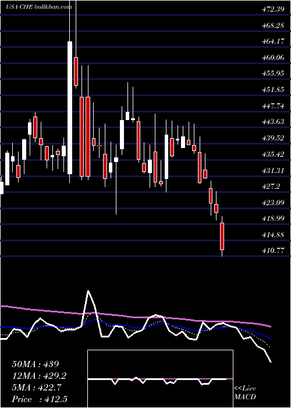Click the 435.42 price axis label
The height and width of the screenshot is (408, 291).
coord(273,154)
